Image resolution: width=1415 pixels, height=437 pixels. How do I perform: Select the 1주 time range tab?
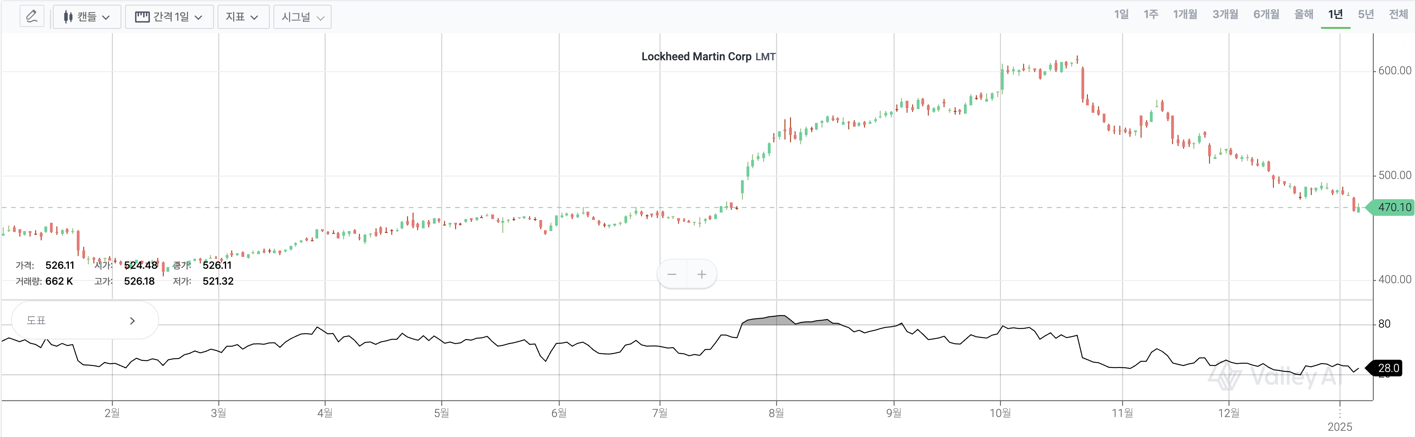[x=1151, y=14]
